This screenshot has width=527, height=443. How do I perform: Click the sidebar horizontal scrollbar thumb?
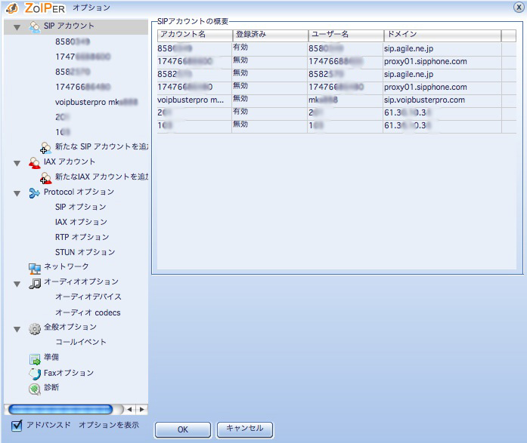pyautogui.click(x=60, y=409)
